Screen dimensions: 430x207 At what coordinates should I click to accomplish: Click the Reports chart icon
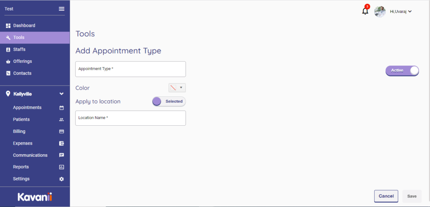(62, 167)
